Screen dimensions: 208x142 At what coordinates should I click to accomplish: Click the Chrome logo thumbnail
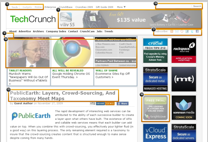(x=72, y=52)
